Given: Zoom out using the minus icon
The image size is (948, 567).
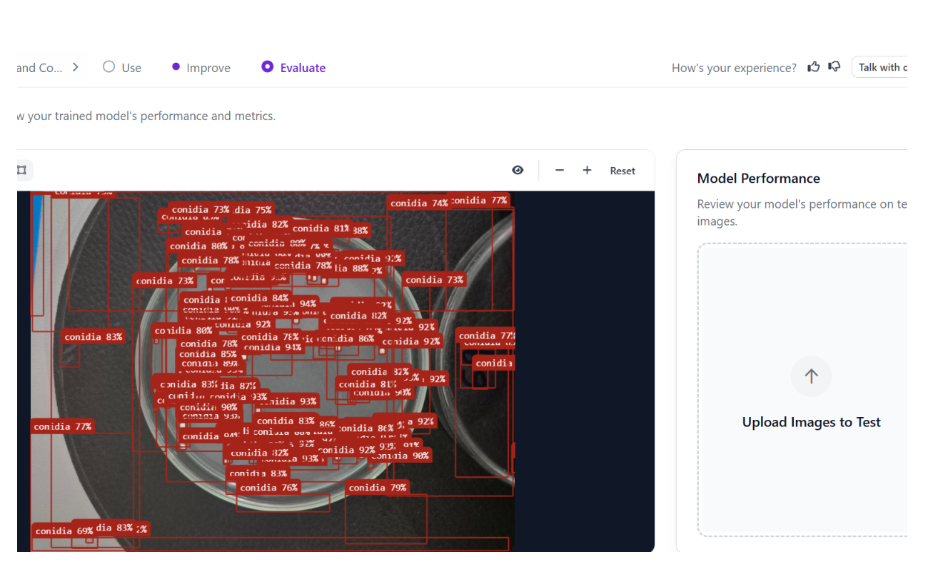Looking at the screenshot, I should (560, 170).
